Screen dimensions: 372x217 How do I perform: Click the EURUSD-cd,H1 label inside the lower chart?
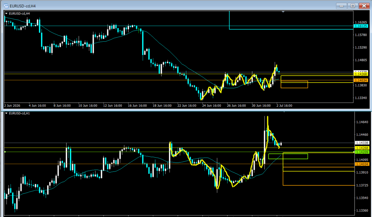click(19, 113)
